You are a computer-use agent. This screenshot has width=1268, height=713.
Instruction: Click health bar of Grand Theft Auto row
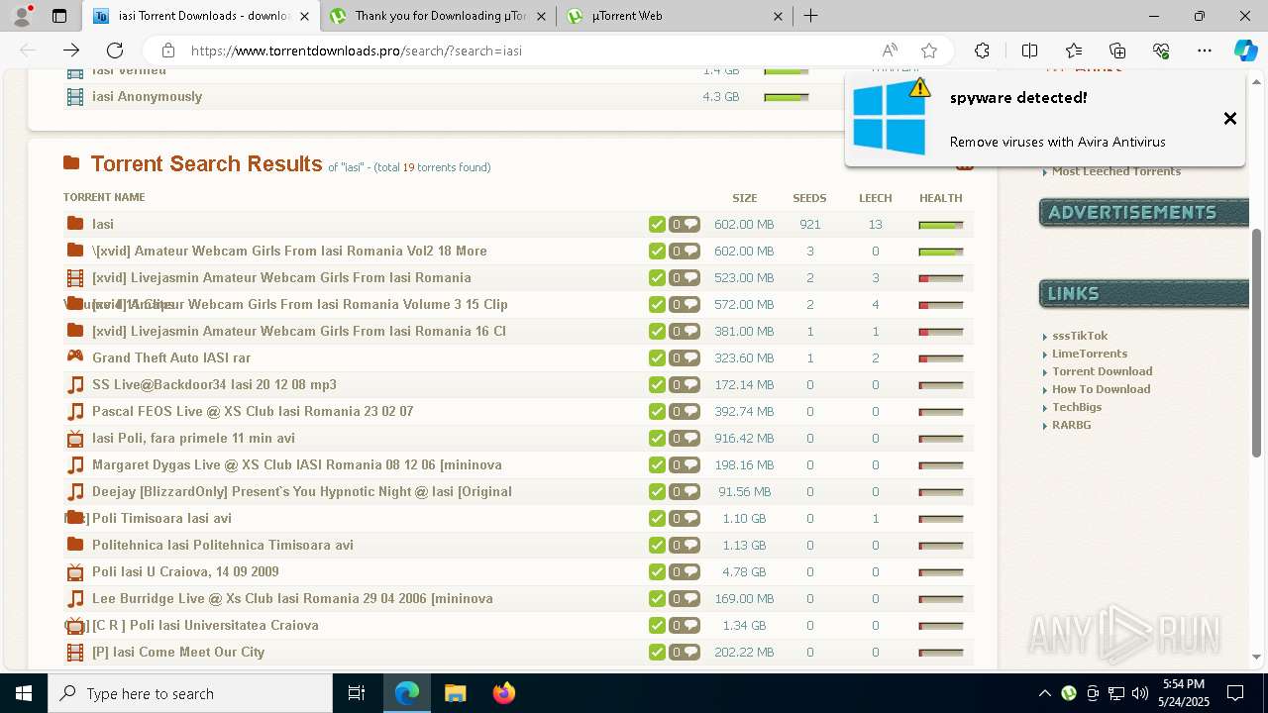941,358
